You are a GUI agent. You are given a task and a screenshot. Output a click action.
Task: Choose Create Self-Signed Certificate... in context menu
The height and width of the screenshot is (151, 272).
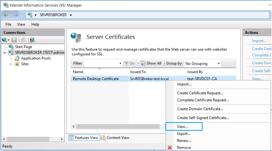pyautogui.click(x=203, y=118)
